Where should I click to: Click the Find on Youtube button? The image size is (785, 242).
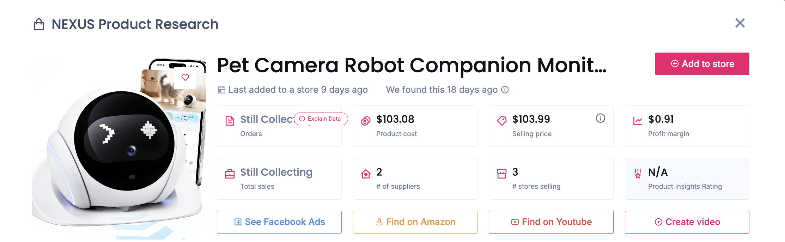(x=551, y=222)
